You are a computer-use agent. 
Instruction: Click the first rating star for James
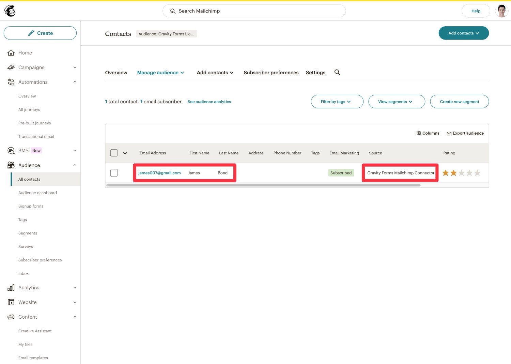445,173
